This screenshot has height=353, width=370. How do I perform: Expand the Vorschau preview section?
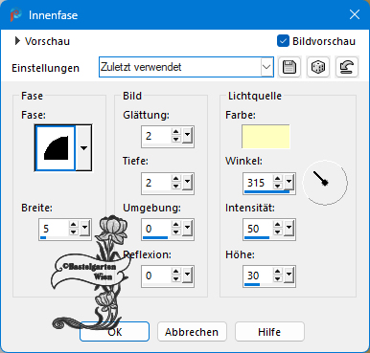(x=17, y=41)
